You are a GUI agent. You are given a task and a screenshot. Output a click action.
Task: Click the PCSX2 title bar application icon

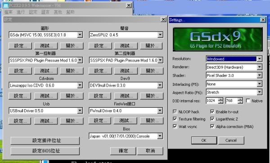(x=6, y=6)
